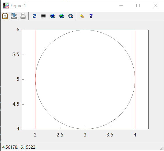164x151 pixels.
Task: Apply previous zoom settings
Action: pos(53,16)
